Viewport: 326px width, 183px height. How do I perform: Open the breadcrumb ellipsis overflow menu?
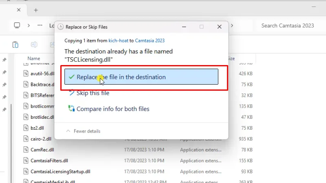[40, 25]
